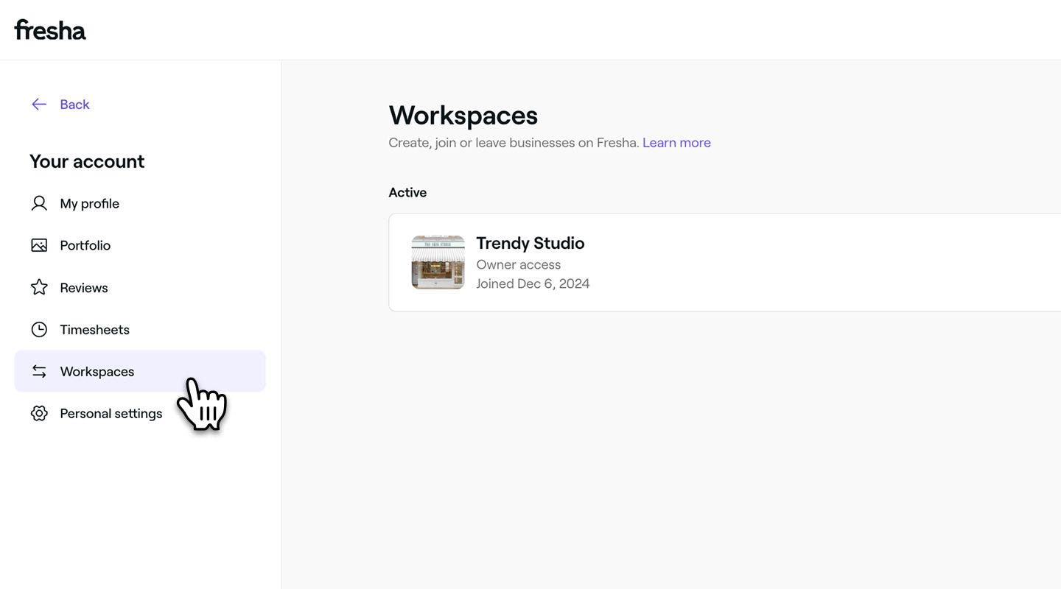The width and height of the screenshot is (1061, 589).
Task: Open the Reviews section
Action: tap(84, 288)
